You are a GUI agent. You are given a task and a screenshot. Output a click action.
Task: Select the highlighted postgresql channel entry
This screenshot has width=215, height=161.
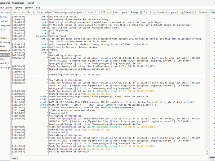5,55
